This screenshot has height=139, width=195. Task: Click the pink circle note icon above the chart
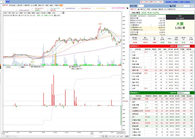[x=113, y=8]
